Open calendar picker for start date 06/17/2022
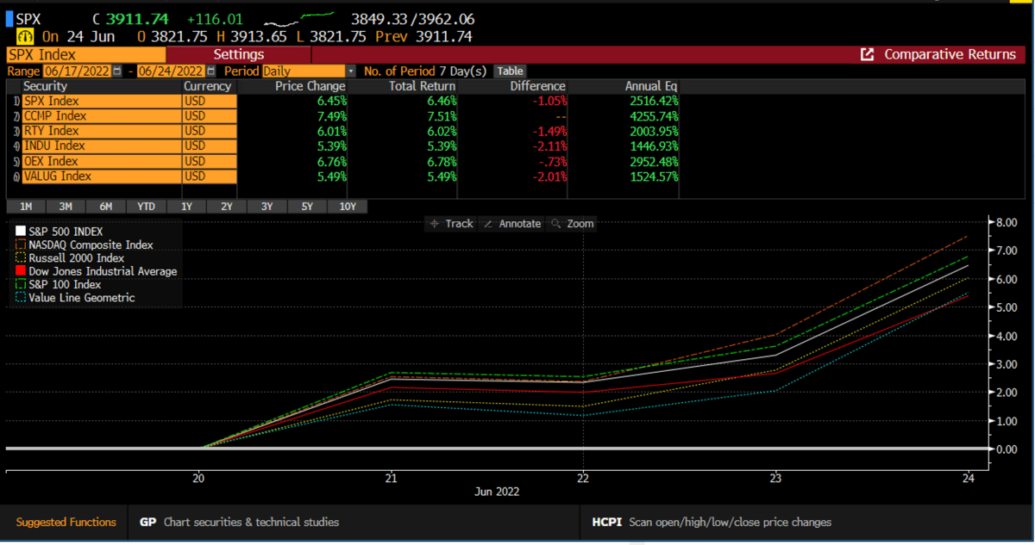The width and height of the screenshot is (1035, 545). pos(117,71)
